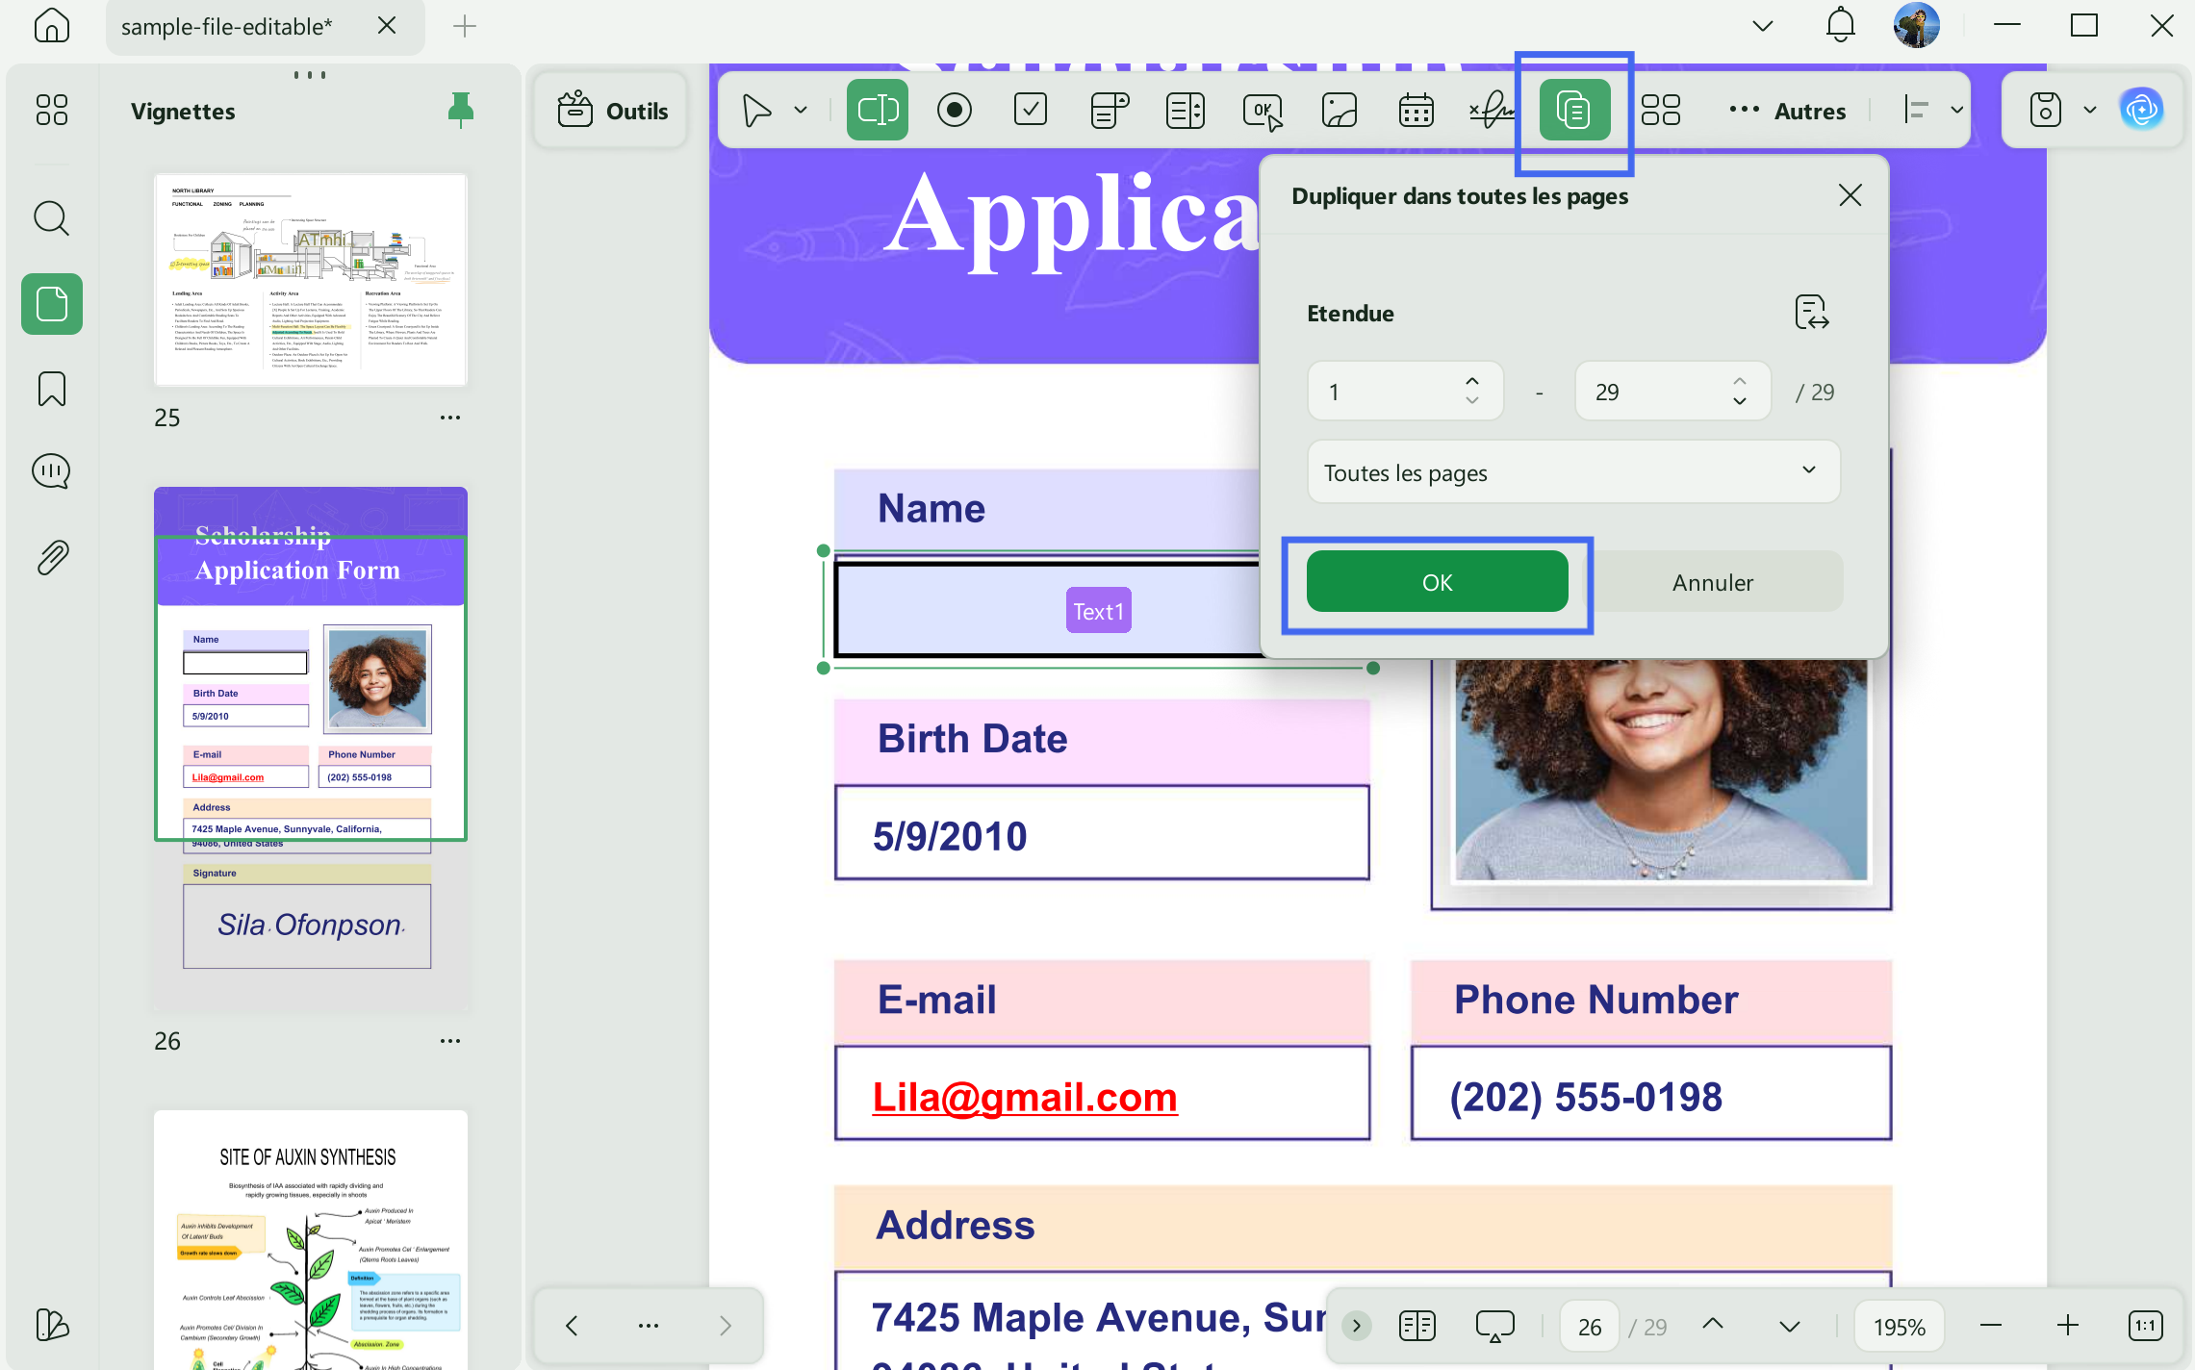Open options menu for page 25
2195x1370 pixels.
pyautogui.click(x=450, y=418)
